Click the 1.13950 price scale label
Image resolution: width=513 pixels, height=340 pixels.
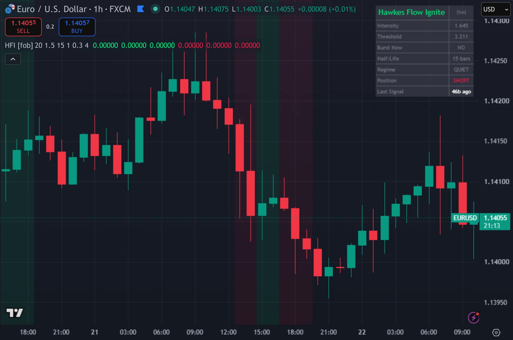496,302
